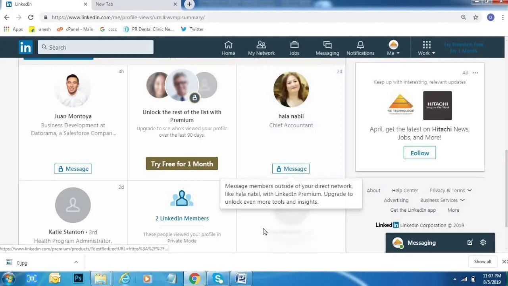Screen dimensions: 508x286
Task: Expand Privacy & Terms footer menu
Action: [450, 191]
